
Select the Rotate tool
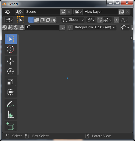[11, 71]
